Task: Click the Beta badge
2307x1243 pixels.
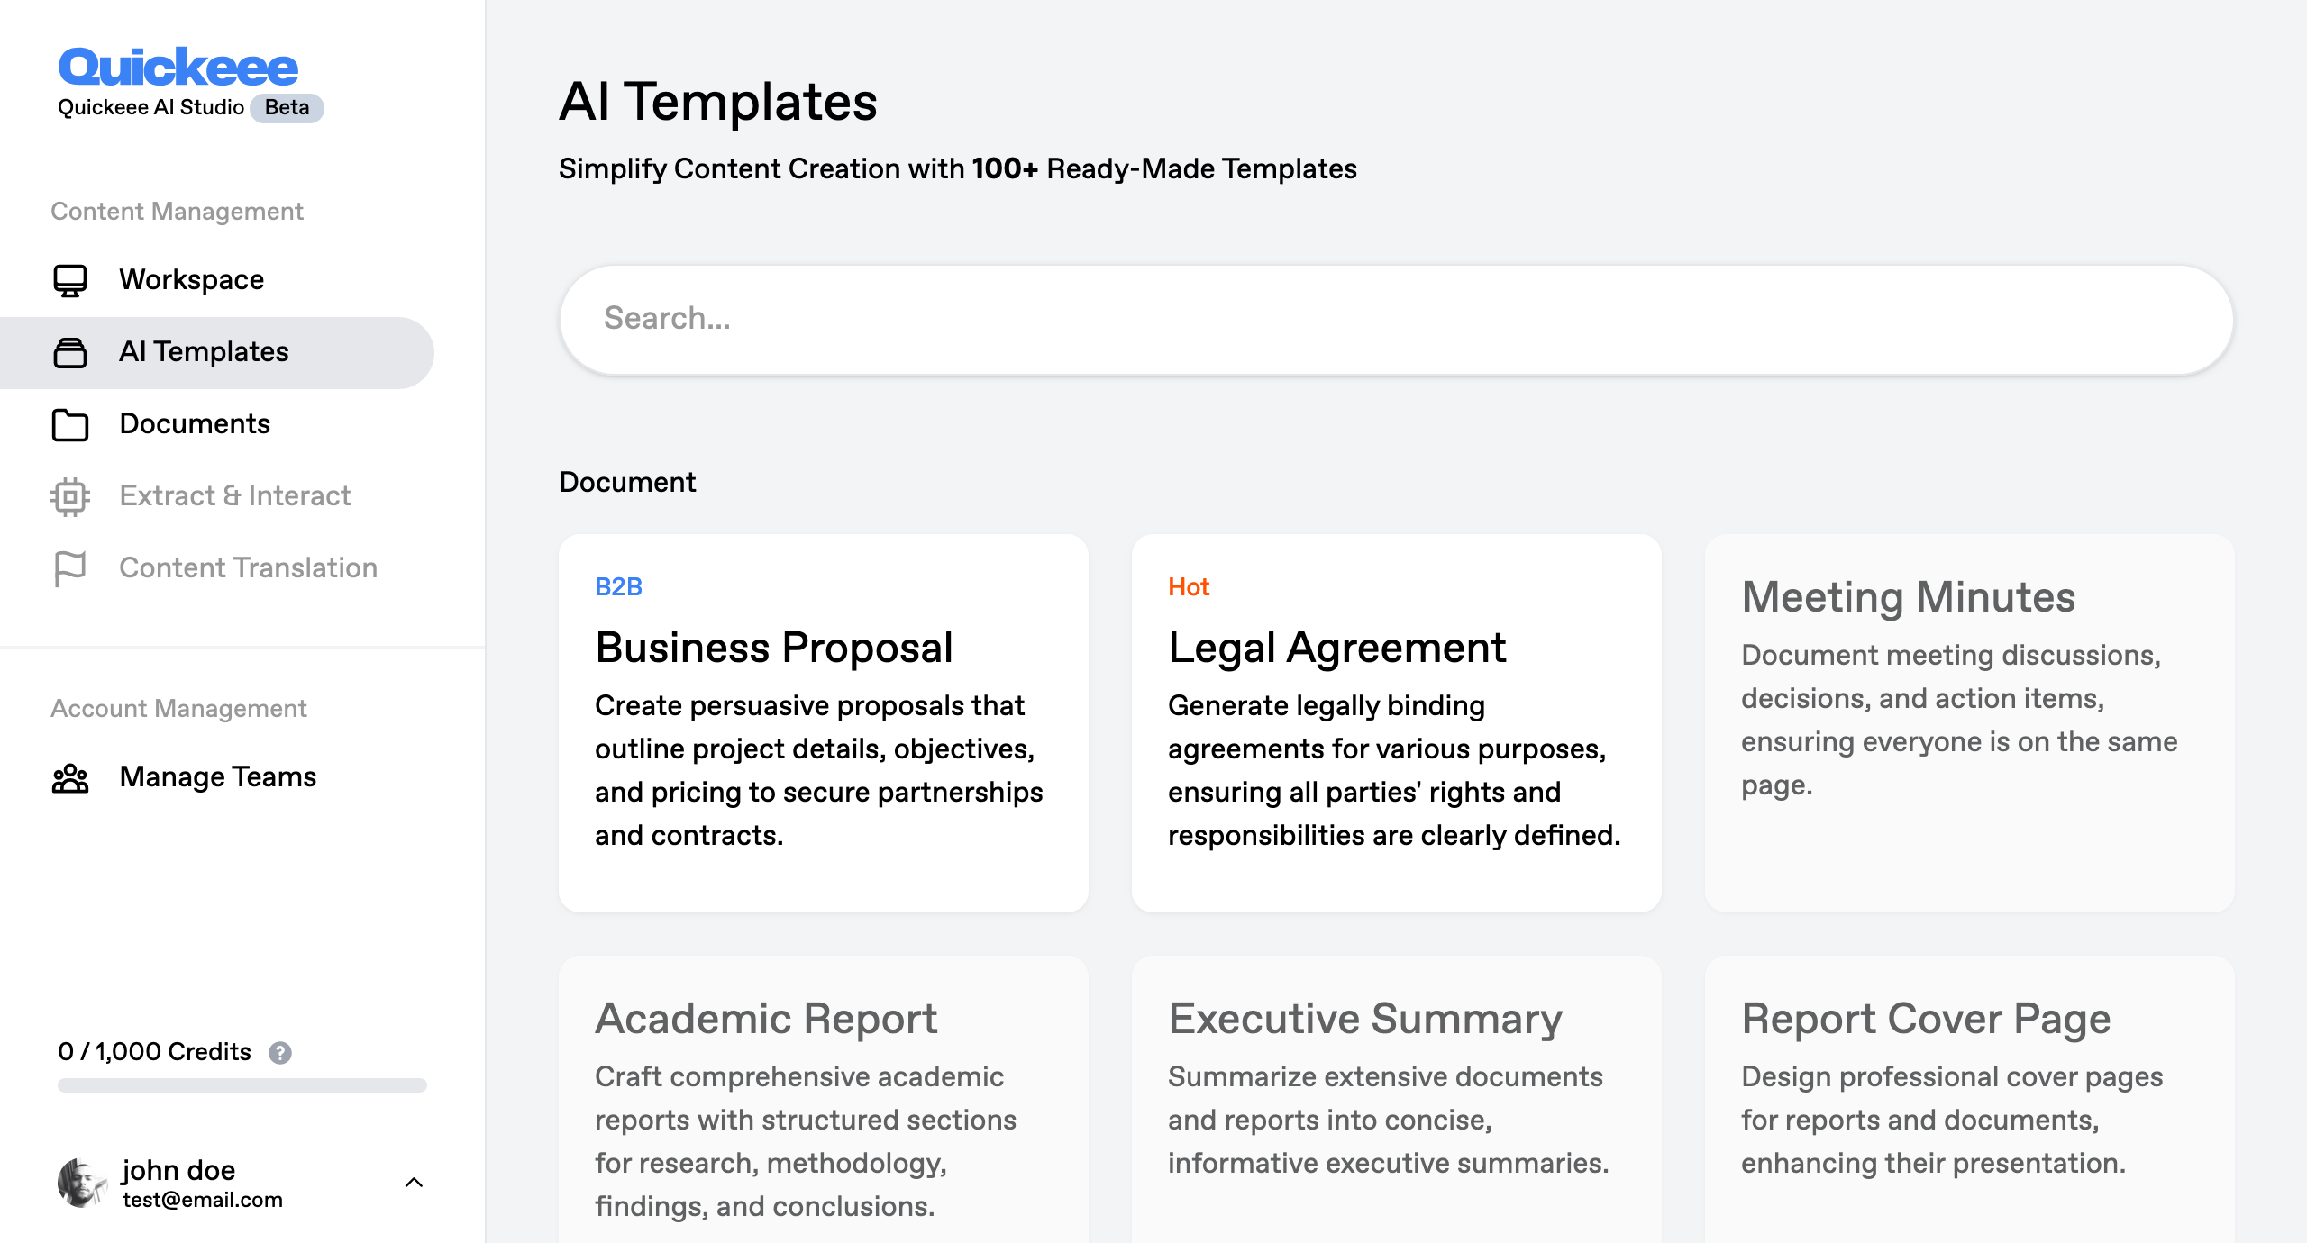Action: click(x=287, y=108)
